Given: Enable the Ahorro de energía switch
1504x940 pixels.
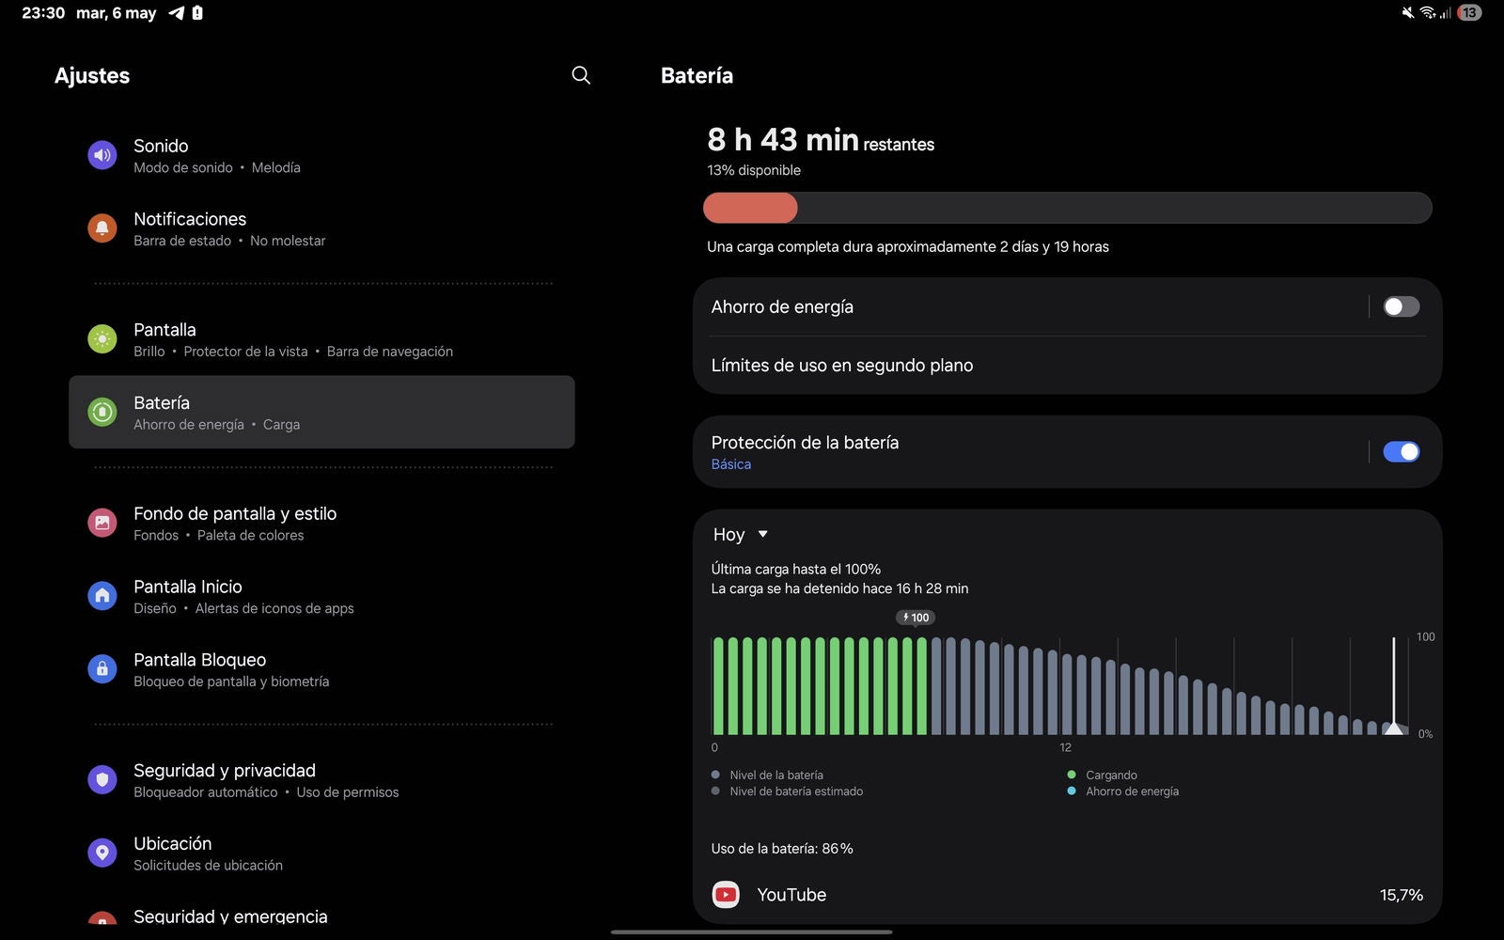Looking at the screenshot, I should pos(1401,306).
